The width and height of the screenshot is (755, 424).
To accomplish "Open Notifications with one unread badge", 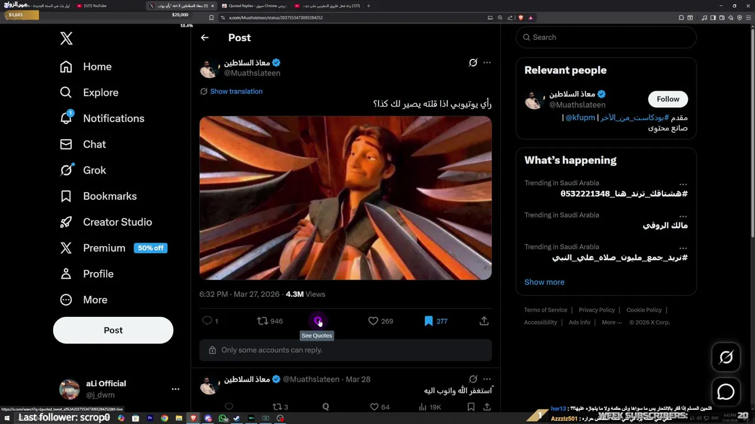I will point(102,118).
